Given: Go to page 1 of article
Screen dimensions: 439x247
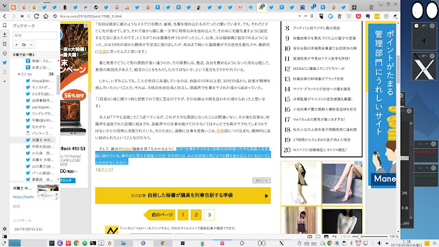Looking at the screenshot, I should click(183, 215).
